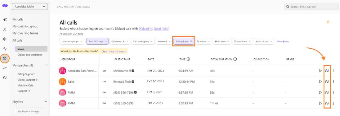340x116 pixels.
Task: Open Ai summary for (831) 566-7306 call
Action: (327, 92)
